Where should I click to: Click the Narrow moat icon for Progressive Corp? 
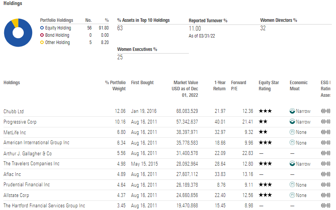(292, 122)
